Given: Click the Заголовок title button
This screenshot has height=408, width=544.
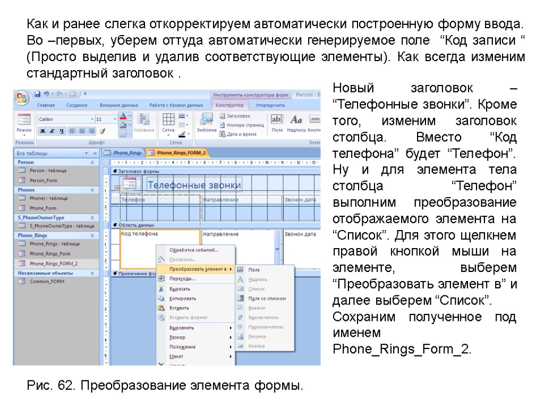Looking at the screenshot, I should coord(234,116).
